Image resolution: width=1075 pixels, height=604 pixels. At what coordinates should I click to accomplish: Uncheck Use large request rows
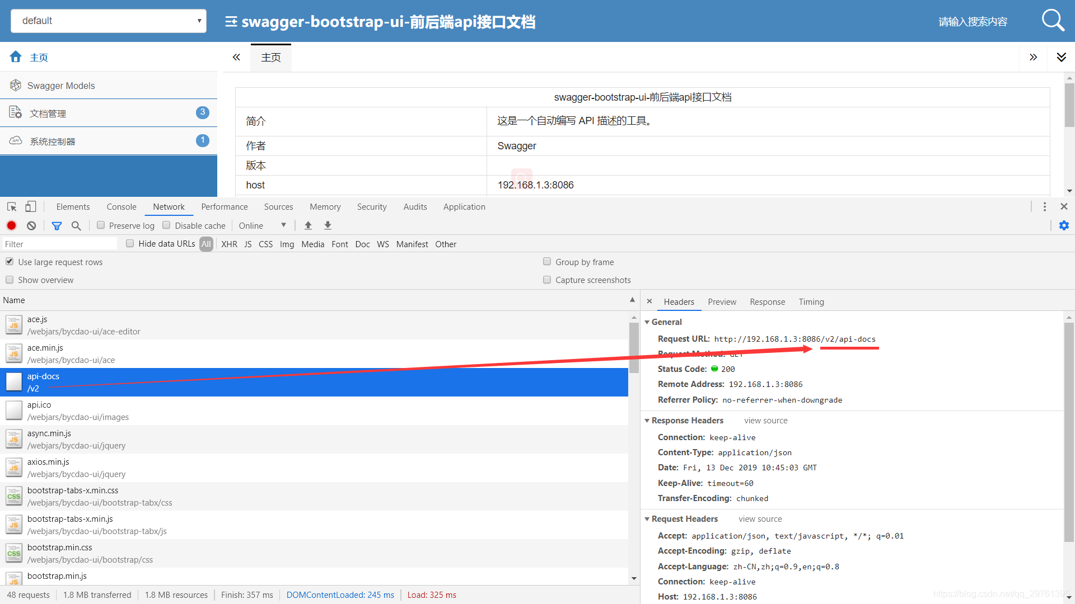click(10, 261)
